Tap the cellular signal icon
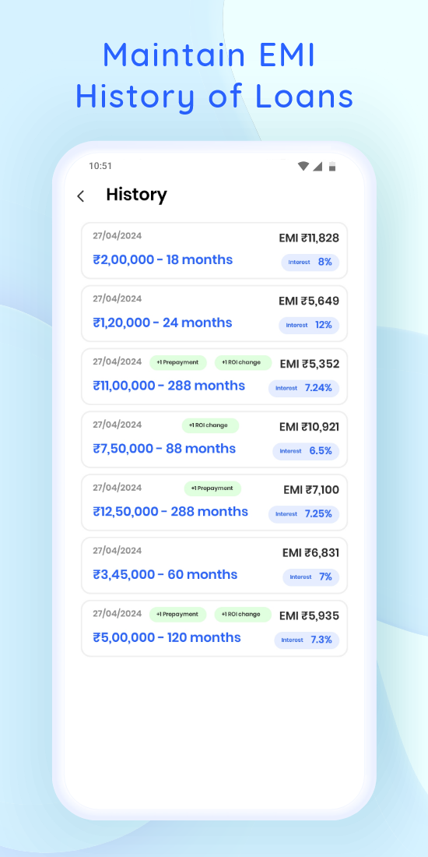 coord(317,166)
